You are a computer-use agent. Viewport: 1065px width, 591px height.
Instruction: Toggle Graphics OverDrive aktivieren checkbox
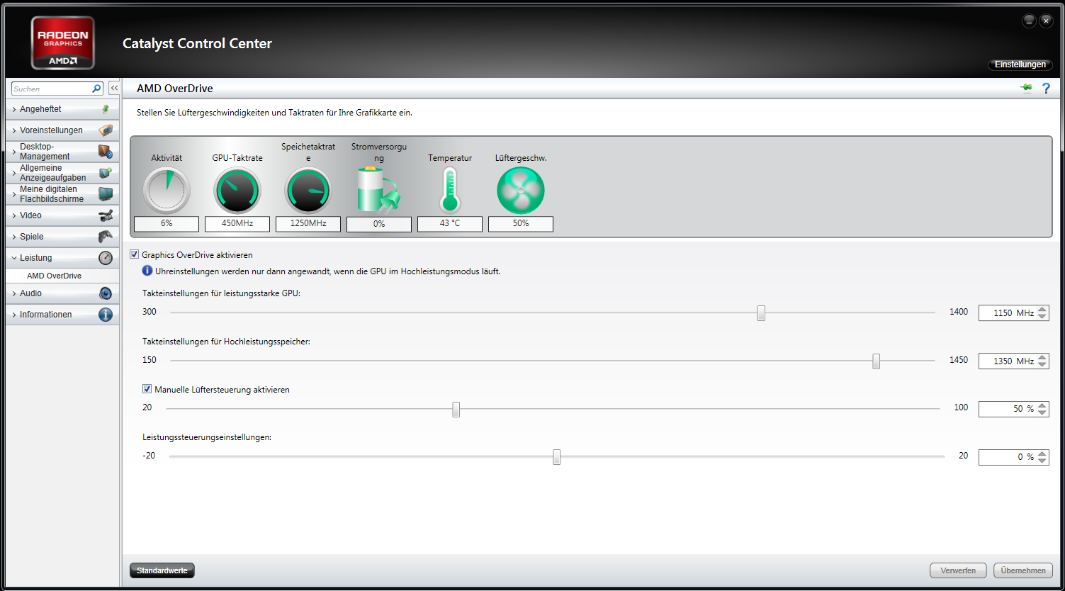tap(135, 254)
